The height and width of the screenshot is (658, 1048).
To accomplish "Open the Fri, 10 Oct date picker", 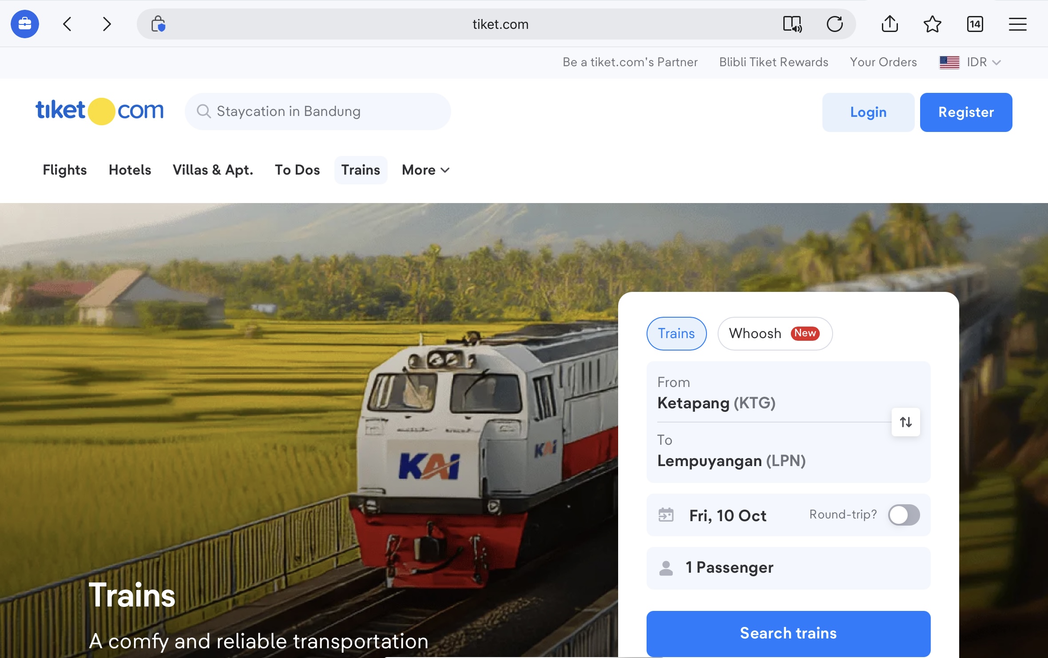I will pyautogui.click(x=727, y=515).
